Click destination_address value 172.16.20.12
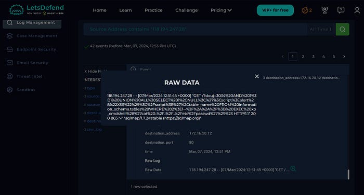Viewport: 364px width, 195px height. pyautogui.click(x=200, y=133)
